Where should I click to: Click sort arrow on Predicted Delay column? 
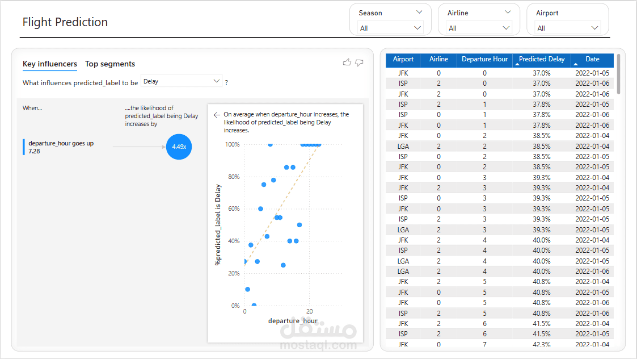tap(517, 64)
